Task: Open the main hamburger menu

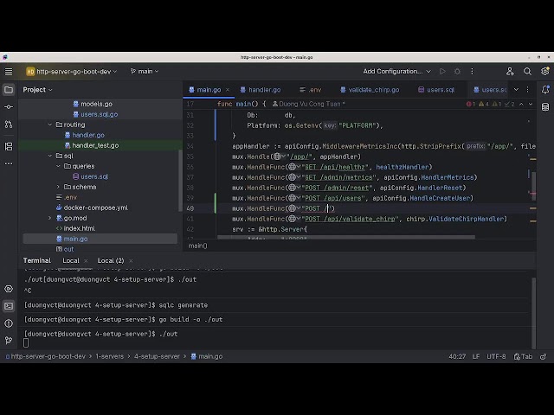Action: pos(9,71)
